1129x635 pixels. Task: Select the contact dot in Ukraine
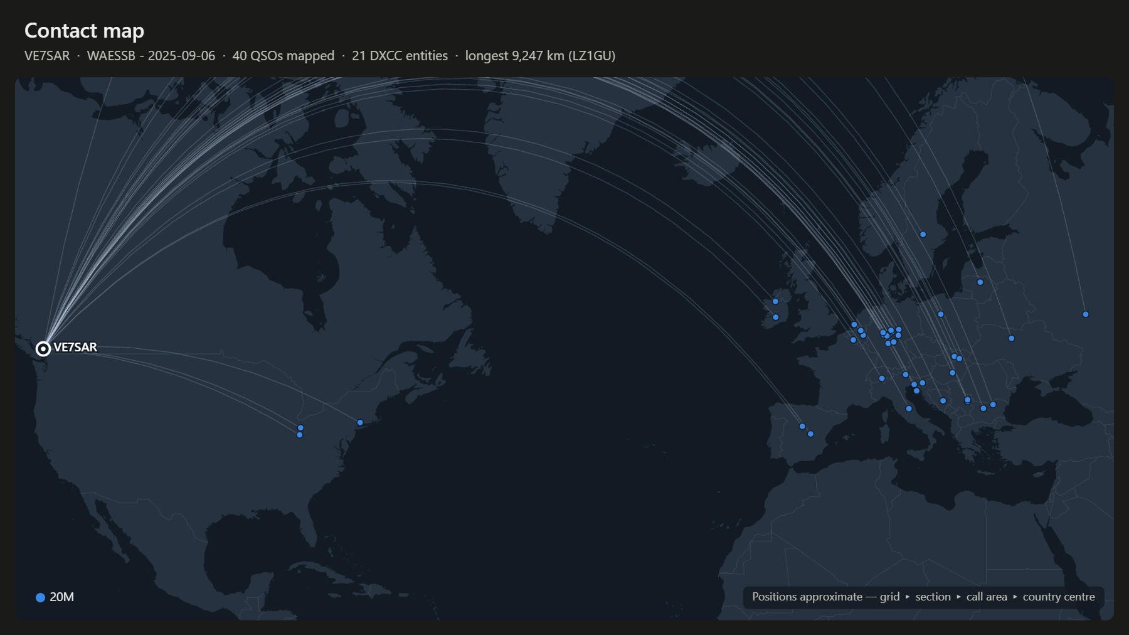tap(1011, 339)
